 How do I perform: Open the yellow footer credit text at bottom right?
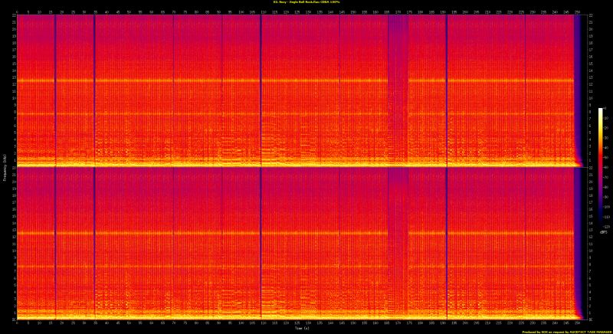click(565, 332)
